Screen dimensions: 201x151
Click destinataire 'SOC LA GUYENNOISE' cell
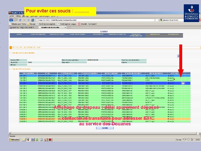(x=152, y=78)
